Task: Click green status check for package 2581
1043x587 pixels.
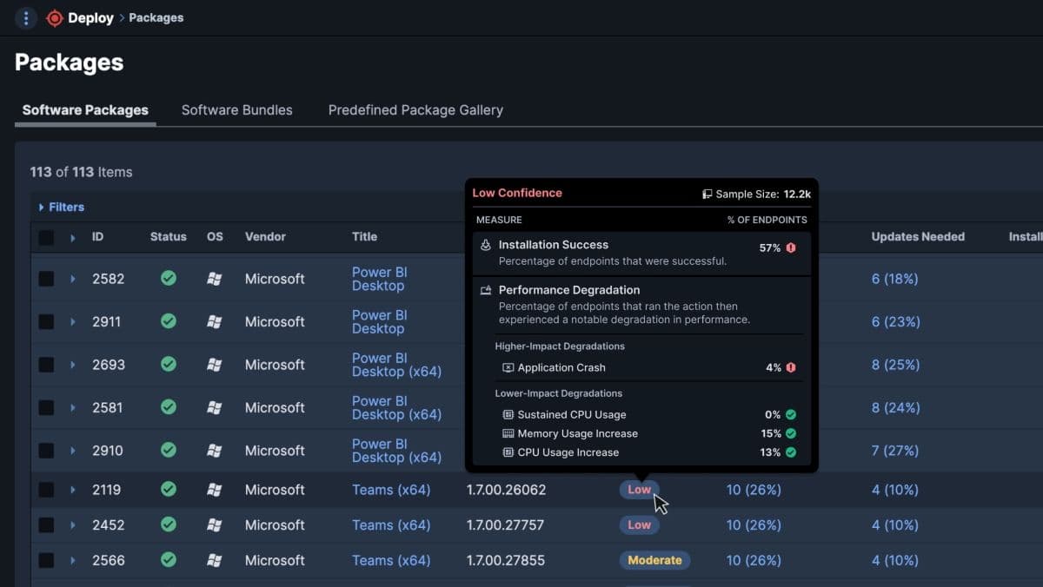Action: (169, 407)
